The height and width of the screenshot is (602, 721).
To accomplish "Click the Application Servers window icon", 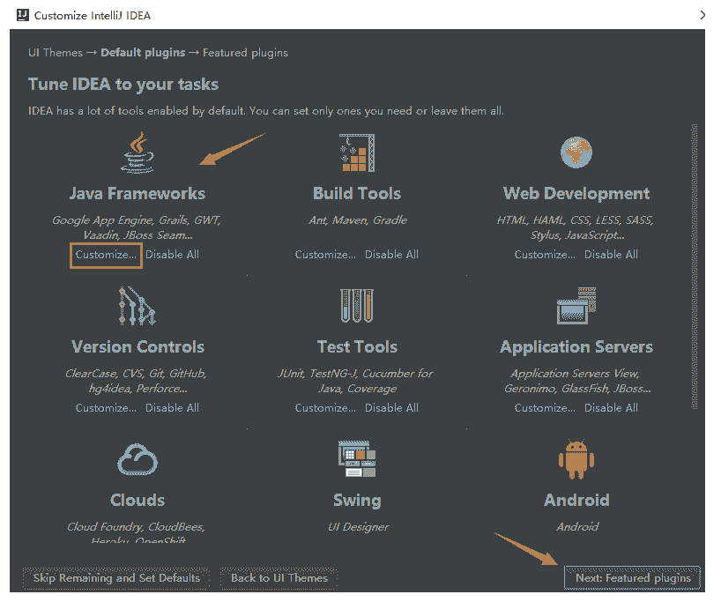I will coord(576,306).
